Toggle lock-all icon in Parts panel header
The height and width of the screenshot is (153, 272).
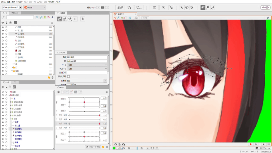[6, 23]
